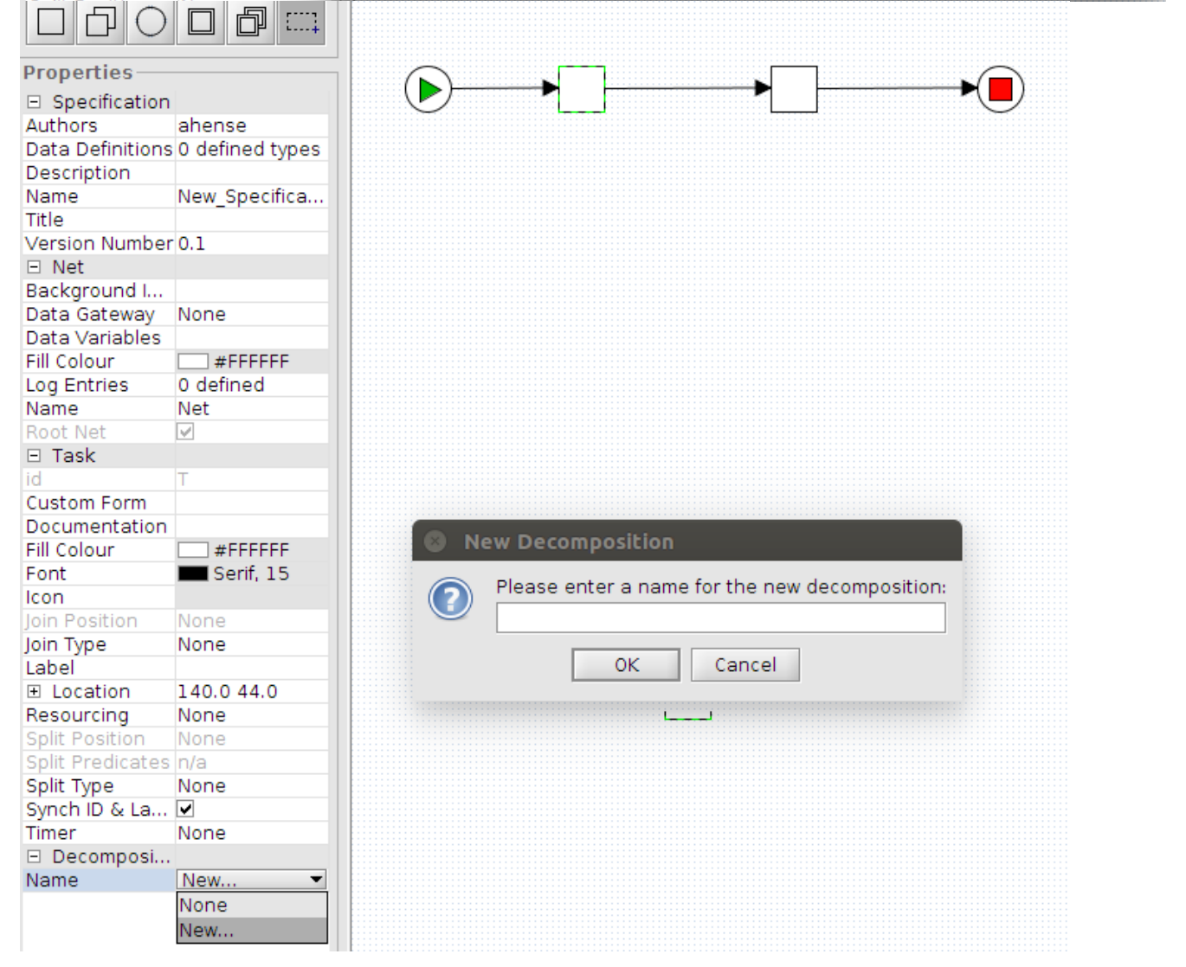This screenshot has height=967, width=1186.
Task: Click the Icon property row
Action: (x=176, y=597)
